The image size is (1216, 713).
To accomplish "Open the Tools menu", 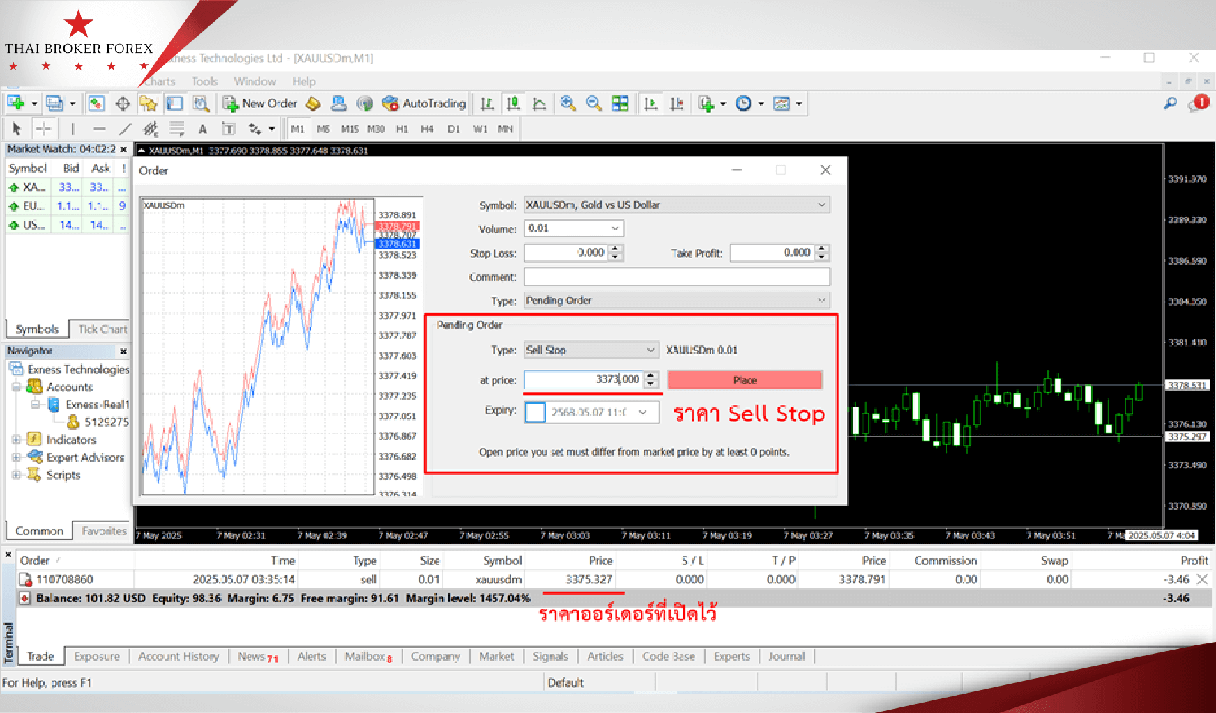I will [x=205, y=81].
